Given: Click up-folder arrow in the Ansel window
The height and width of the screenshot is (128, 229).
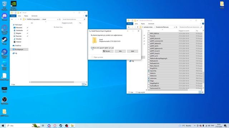Looking at the screenshot, I should click(21, 19).
